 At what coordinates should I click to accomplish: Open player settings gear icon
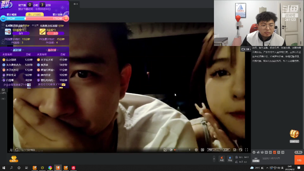pyautogui.click(x=196, y=150)
